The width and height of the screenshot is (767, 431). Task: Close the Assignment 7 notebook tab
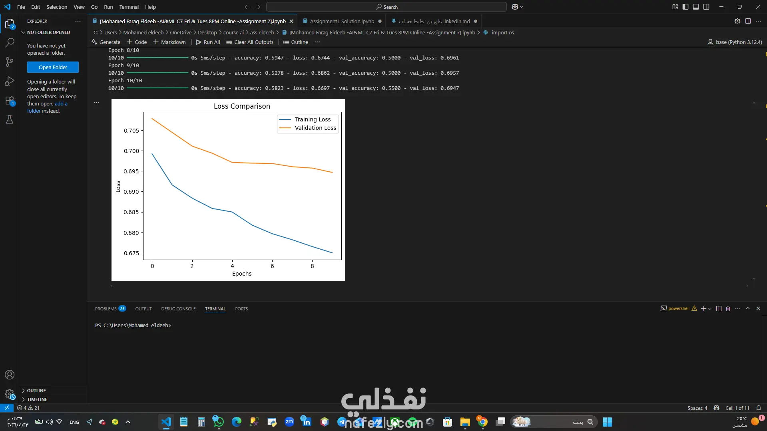[x=291, y=21]
